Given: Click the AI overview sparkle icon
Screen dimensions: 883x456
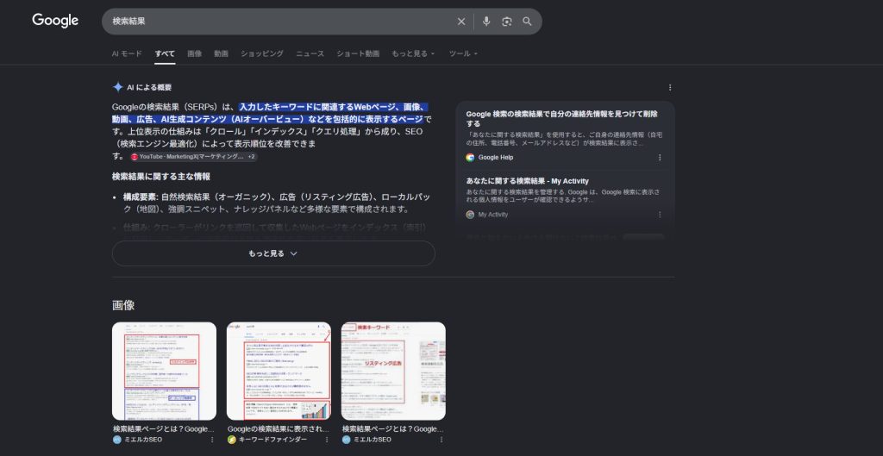Looking at the screenshot, I should tap(117, 87).
